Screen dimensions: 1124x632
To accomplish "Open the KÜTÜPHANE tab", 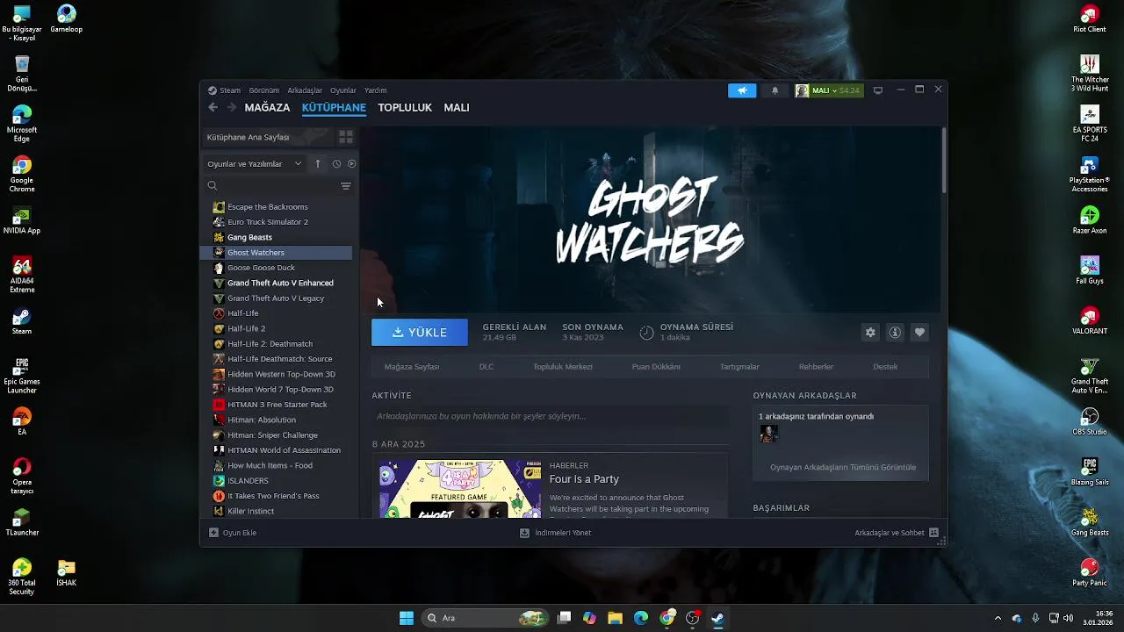I will pyautogui.click(x=334, y=107).
